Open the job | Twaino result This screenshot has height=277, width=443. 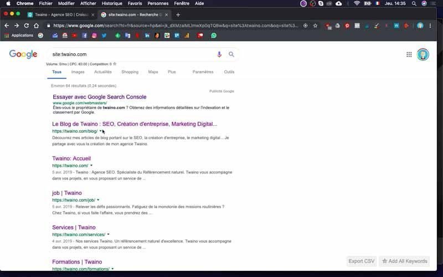coord(67,193)
